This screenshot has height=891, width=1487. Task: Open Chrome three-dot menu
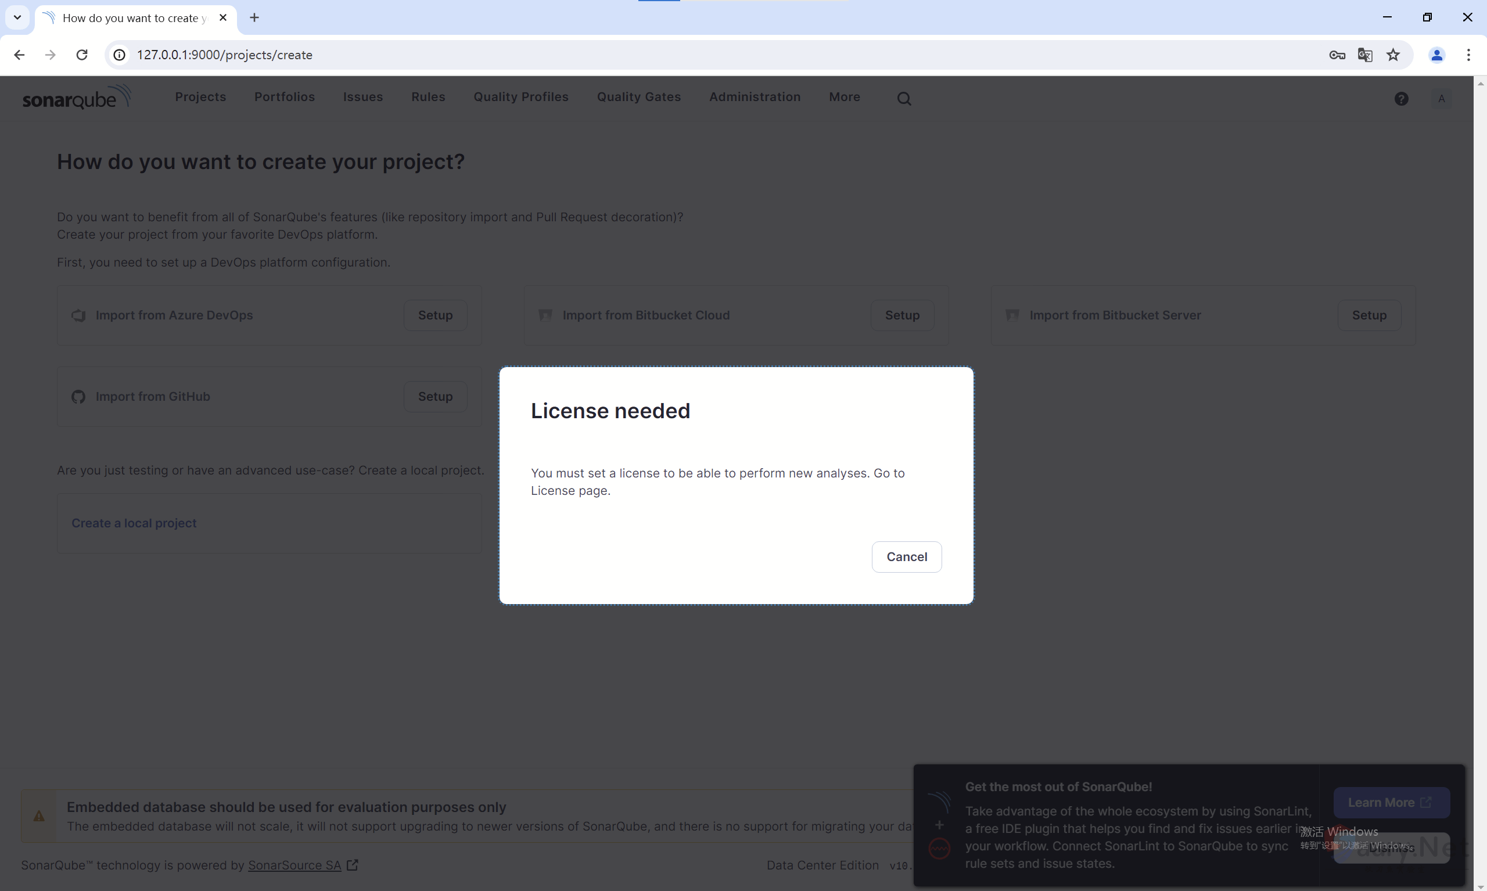1468,55
